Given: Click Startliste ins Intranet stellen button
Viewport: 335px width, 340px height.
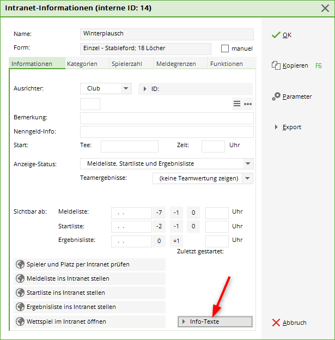Looking at the screenshot, I should (x=90, y=293).
